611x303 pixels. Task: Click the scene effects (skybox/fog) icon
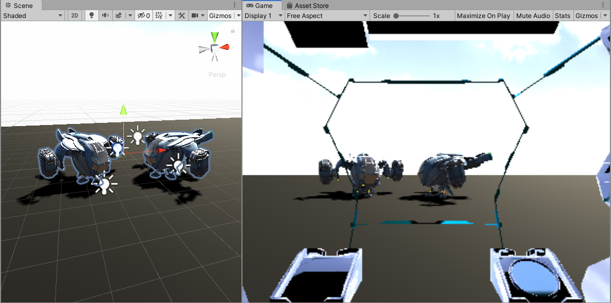119,15
